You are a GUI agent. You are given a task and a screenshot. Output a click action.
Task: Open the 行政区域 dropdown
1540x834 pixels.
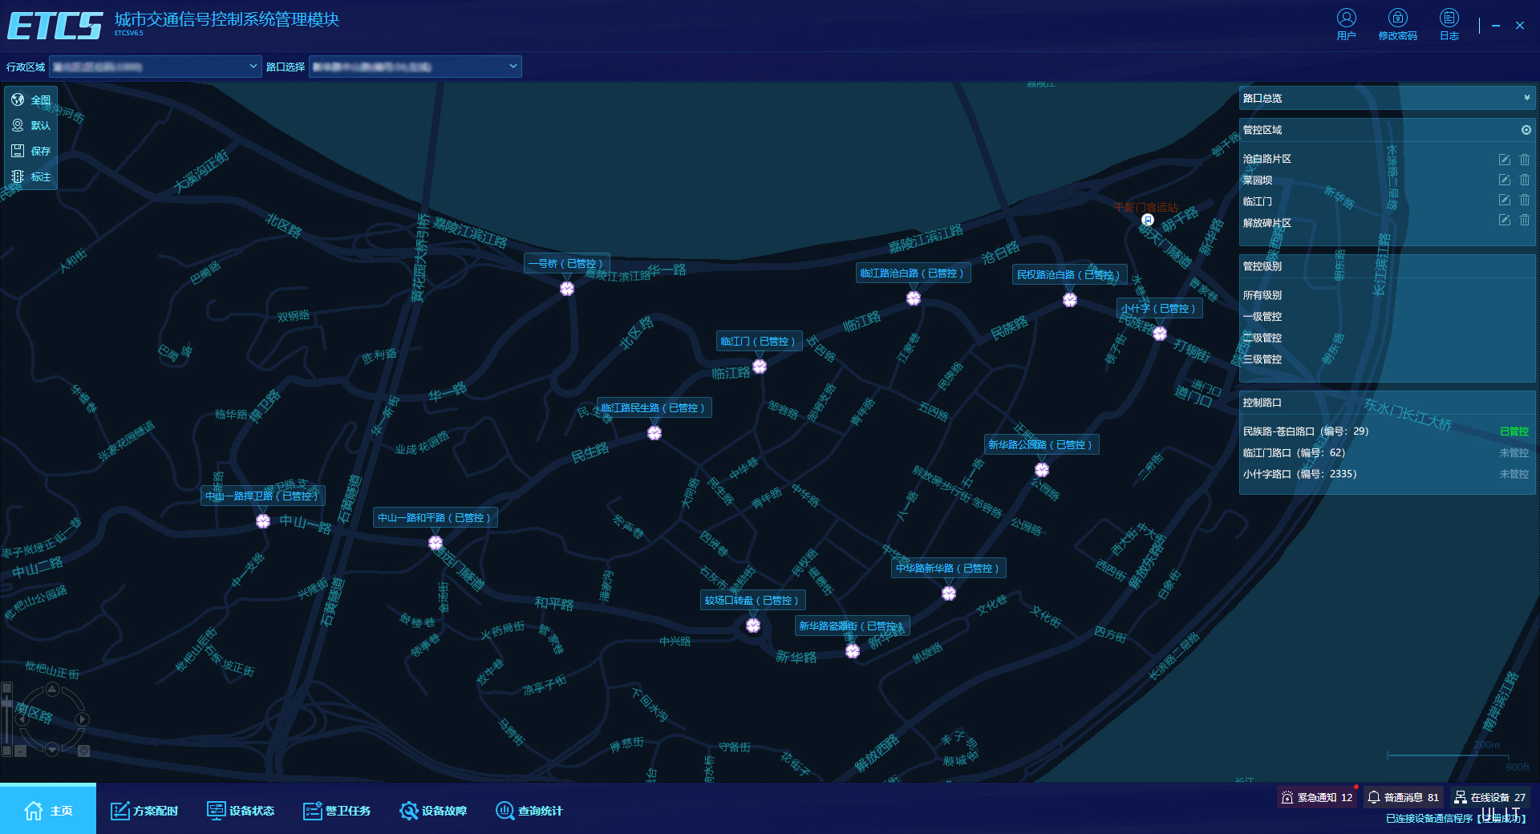156,67
